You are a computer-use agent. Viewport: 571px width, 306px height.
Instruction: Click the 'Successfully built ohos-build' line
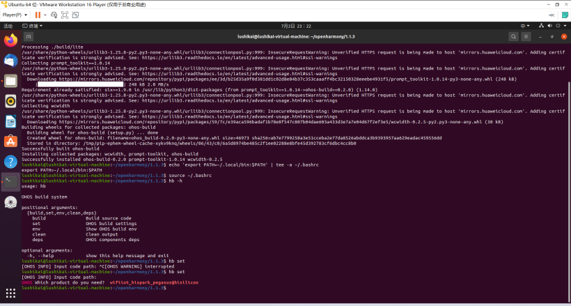coord(60,148)
